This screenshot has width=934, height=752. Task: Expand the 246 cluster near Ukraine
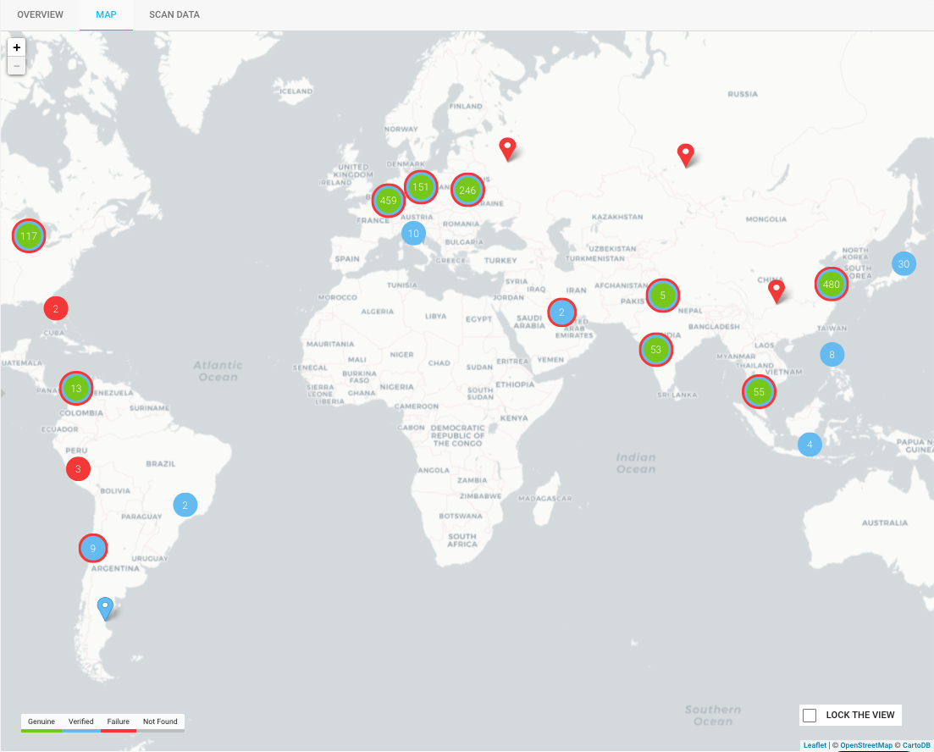[x=467, y=191]
